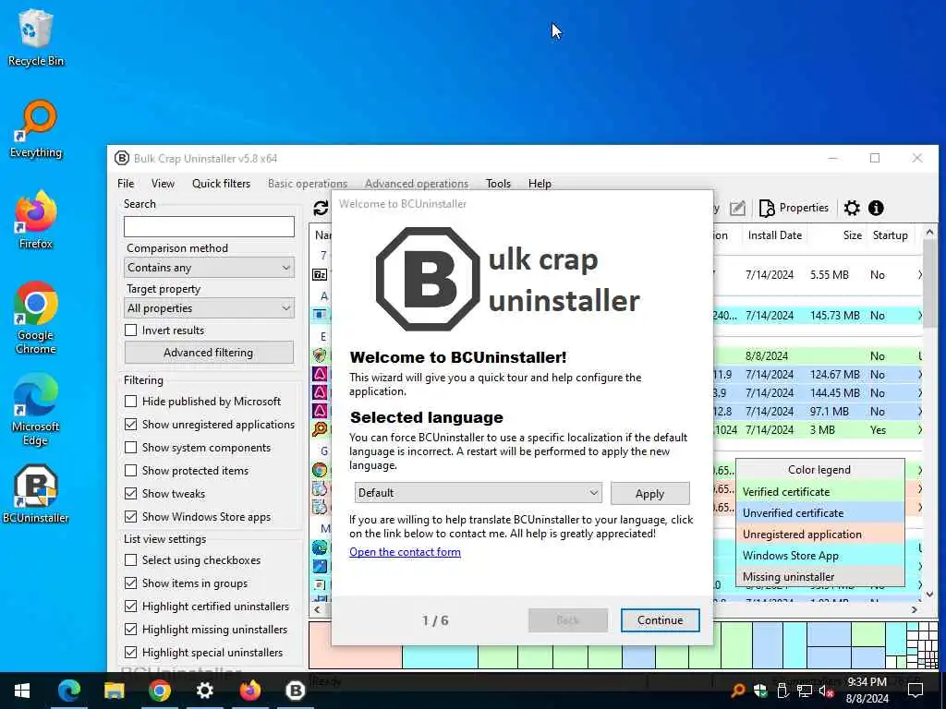
Task: Enable Show protected items checkbox
Action: pos(130,470)
